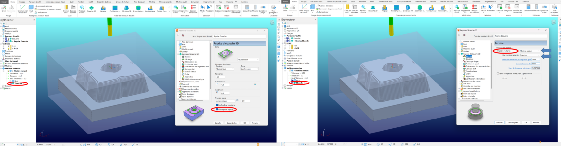Toggle the Usinage de reprise checkbox
This screenshot has width=561, height=146.
coord(217,109)
